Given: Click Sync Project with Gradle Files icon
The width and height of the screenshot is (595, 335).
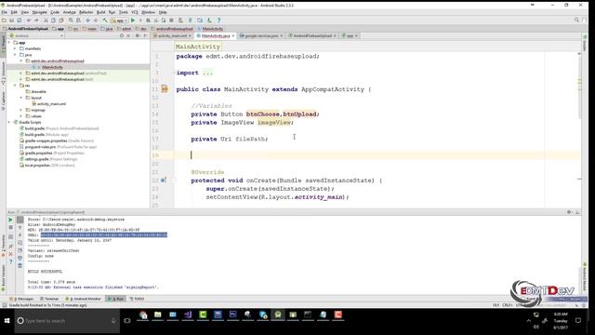Looking at the screenshot, I should point(190,20).
